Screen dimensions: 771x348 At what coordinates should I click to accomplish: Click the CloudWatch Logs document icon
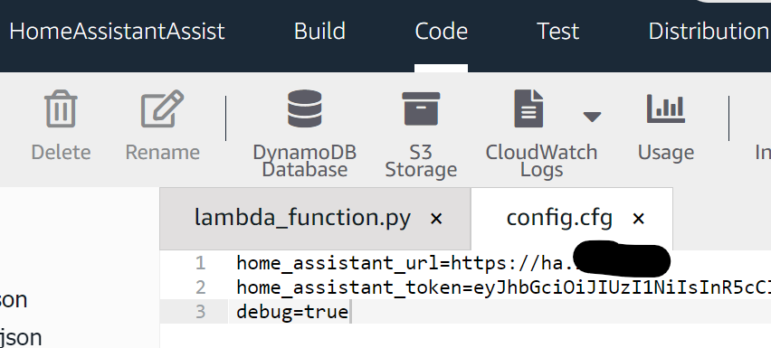click(x=528, y=108)
